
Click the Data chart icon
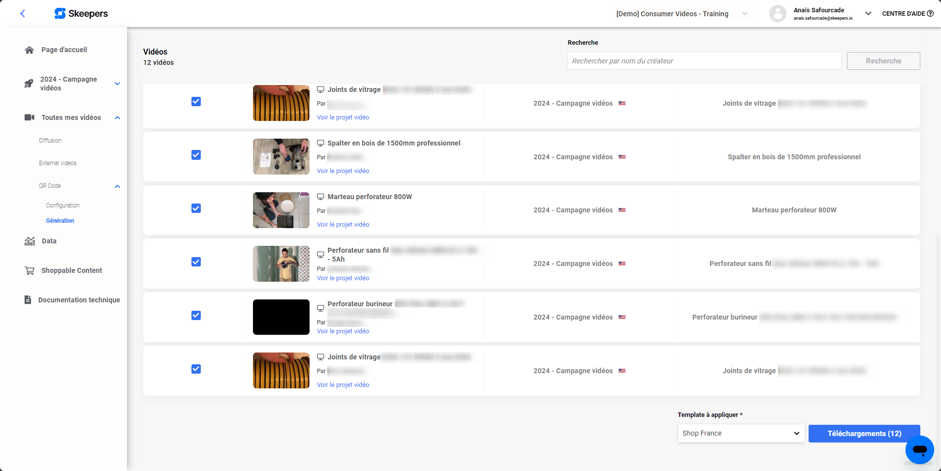pos(30,241)
